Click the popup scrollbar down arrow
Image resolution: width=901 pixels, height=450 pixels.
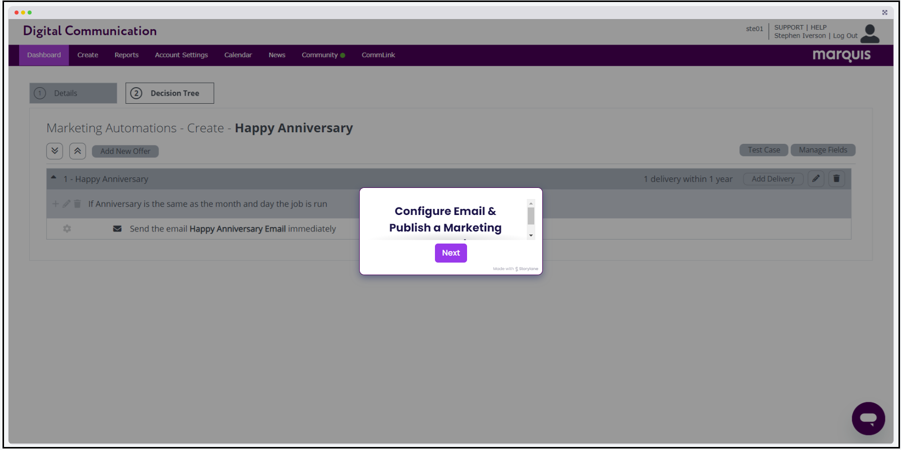(x=531, y=236)
